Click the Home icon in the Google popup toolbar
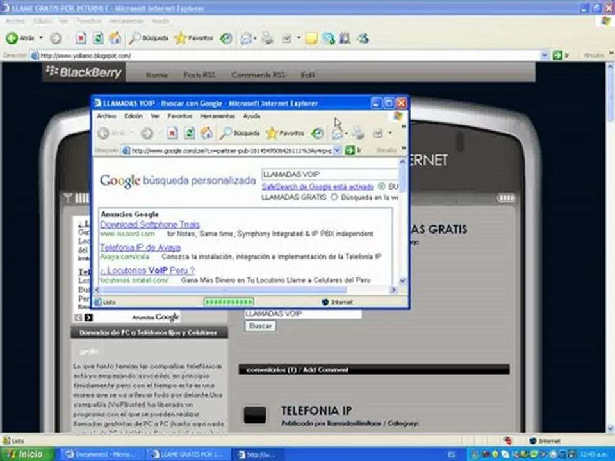Screen dimensions: 615x461 [206, 133]
